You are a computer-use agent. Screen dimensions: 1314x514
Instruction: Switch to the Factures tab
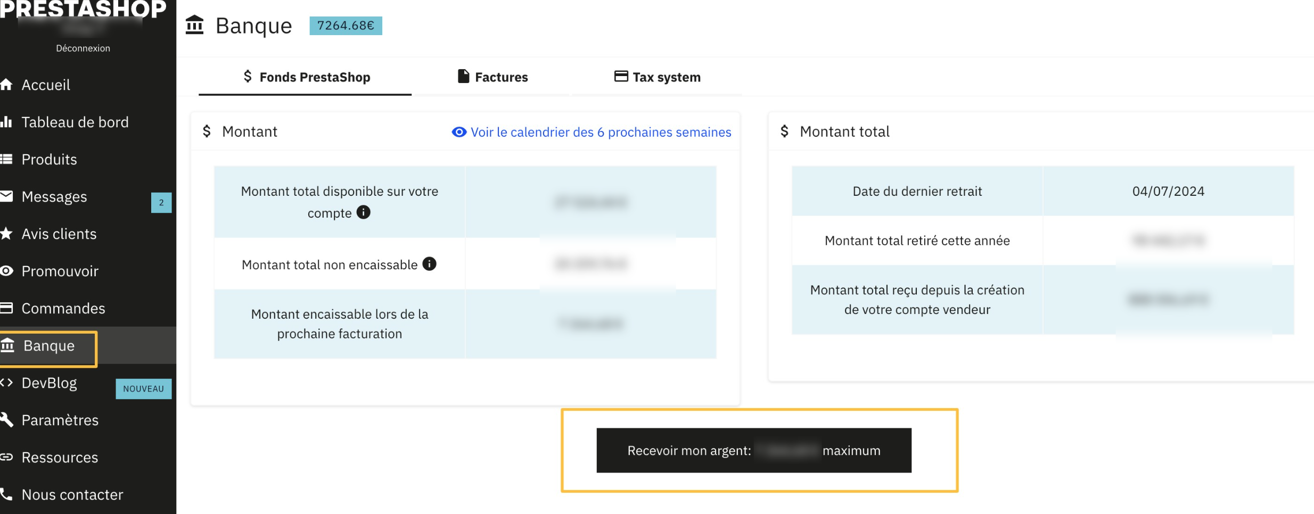coord(492,77)
